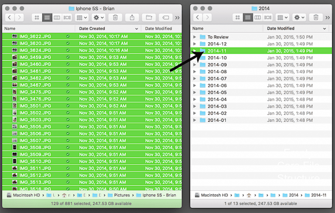
Task: Click the Share icon in Iphone 5S toolbar
Action: [132, 17]
